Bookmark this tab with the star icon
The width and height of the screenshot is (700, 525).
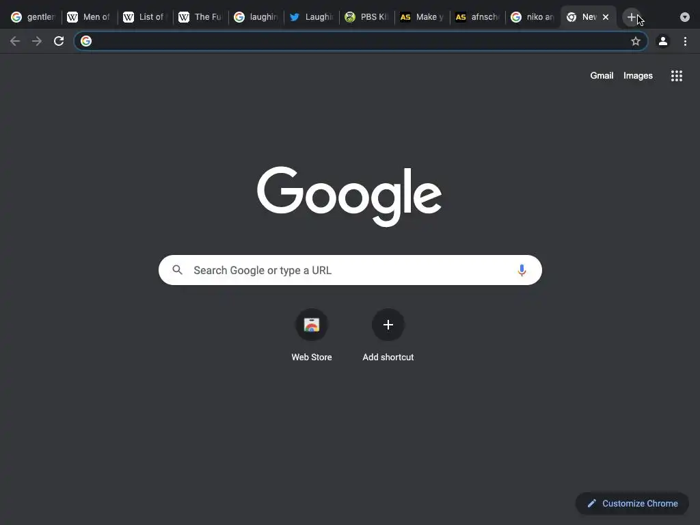(x=635, y=41)
